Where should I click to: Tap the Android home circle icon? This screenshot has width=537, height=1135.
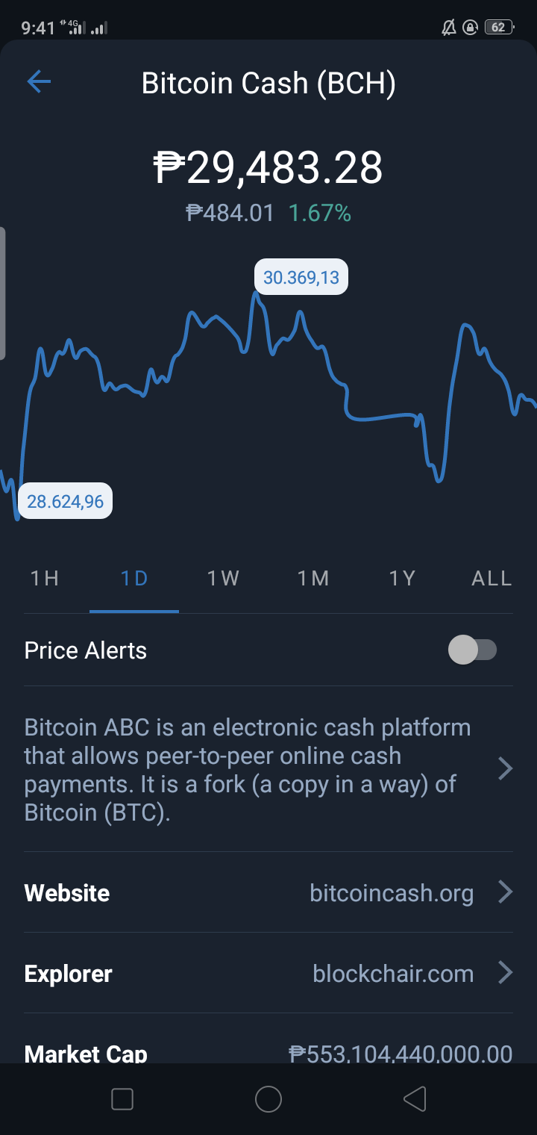(x=268, y=1099)
